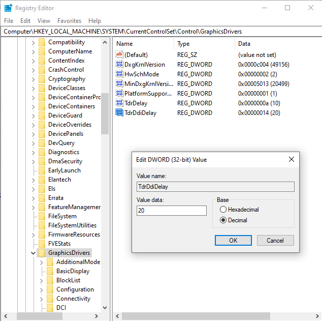
Task: Expand the DmaSecurity tree node
Action: (34, 162)
